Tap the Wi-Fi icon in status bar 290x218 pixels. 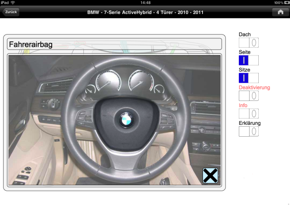click(13, 3)
